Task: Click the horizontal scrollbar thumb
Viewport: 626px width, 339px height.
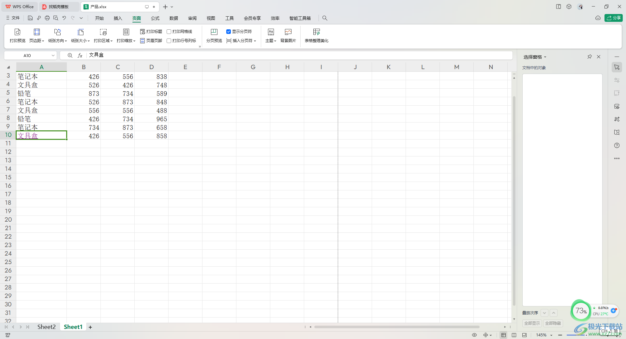Action: coord(397,327)
